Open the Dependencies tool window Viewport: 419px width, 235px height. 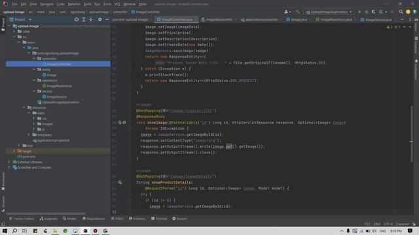point(94,219)
